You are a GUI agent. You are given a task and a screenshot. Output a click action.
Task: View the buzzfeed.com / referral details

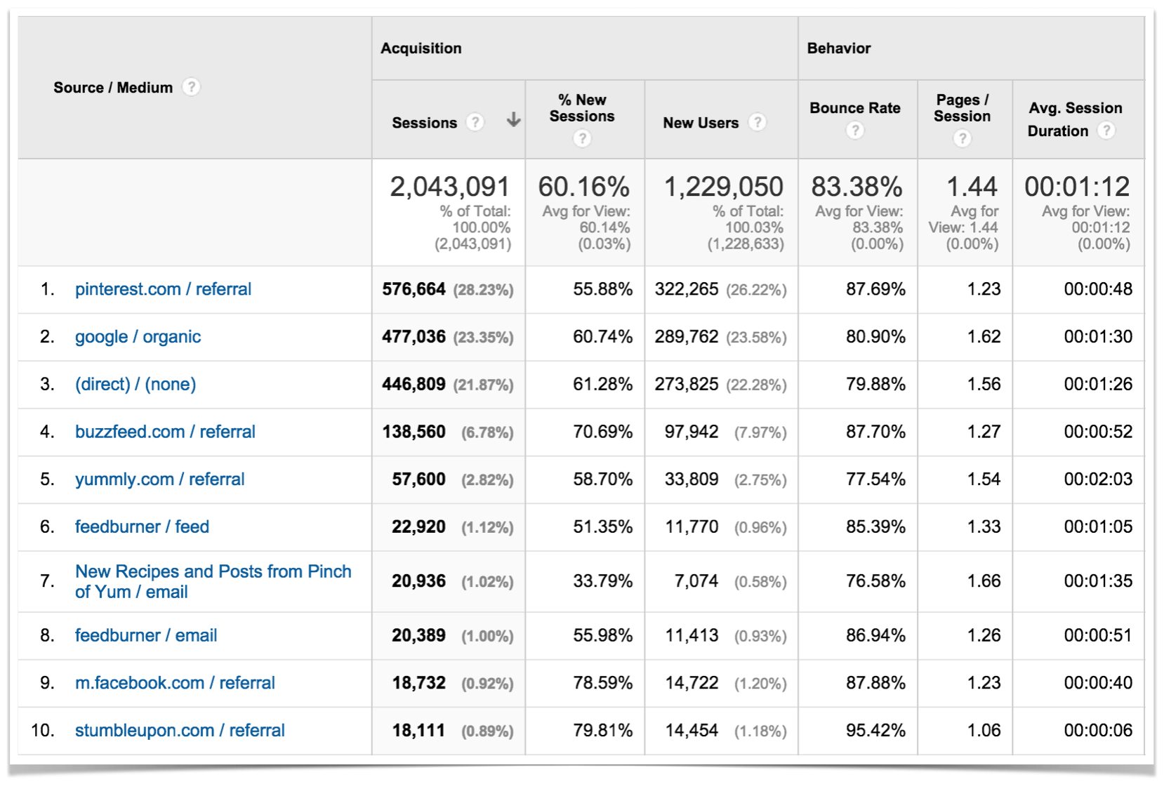click(165, 432)
